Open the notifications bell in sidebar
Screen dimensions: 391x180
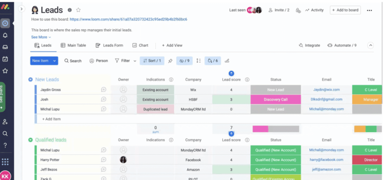click(x=5, y=35)
